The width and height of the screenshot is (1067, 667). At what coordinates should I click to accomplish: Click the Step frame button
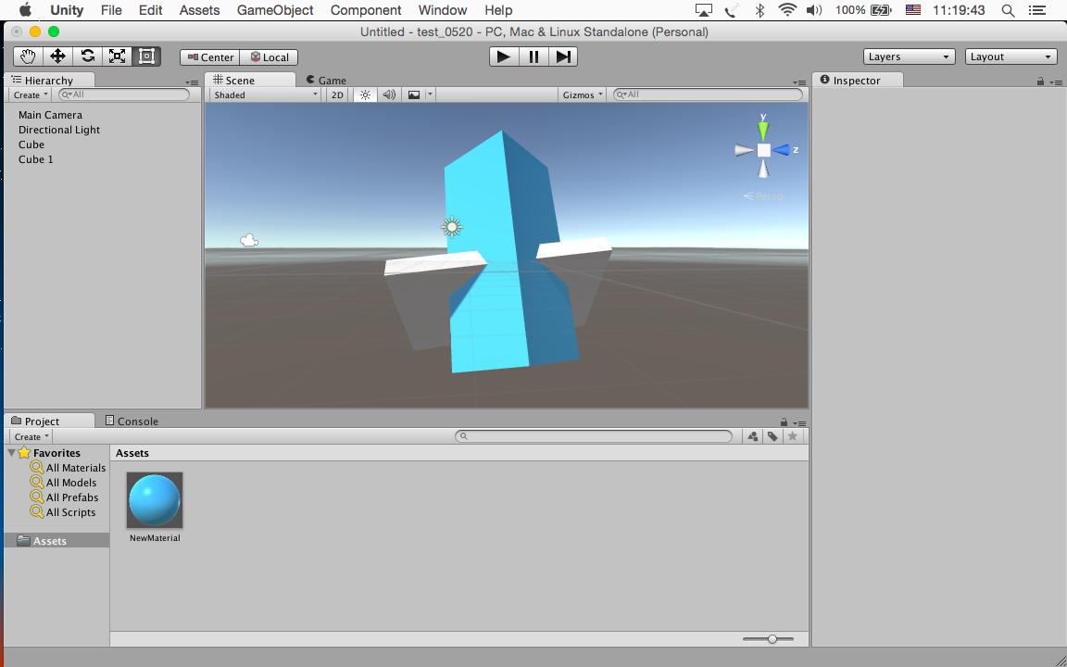pos(563,57)
